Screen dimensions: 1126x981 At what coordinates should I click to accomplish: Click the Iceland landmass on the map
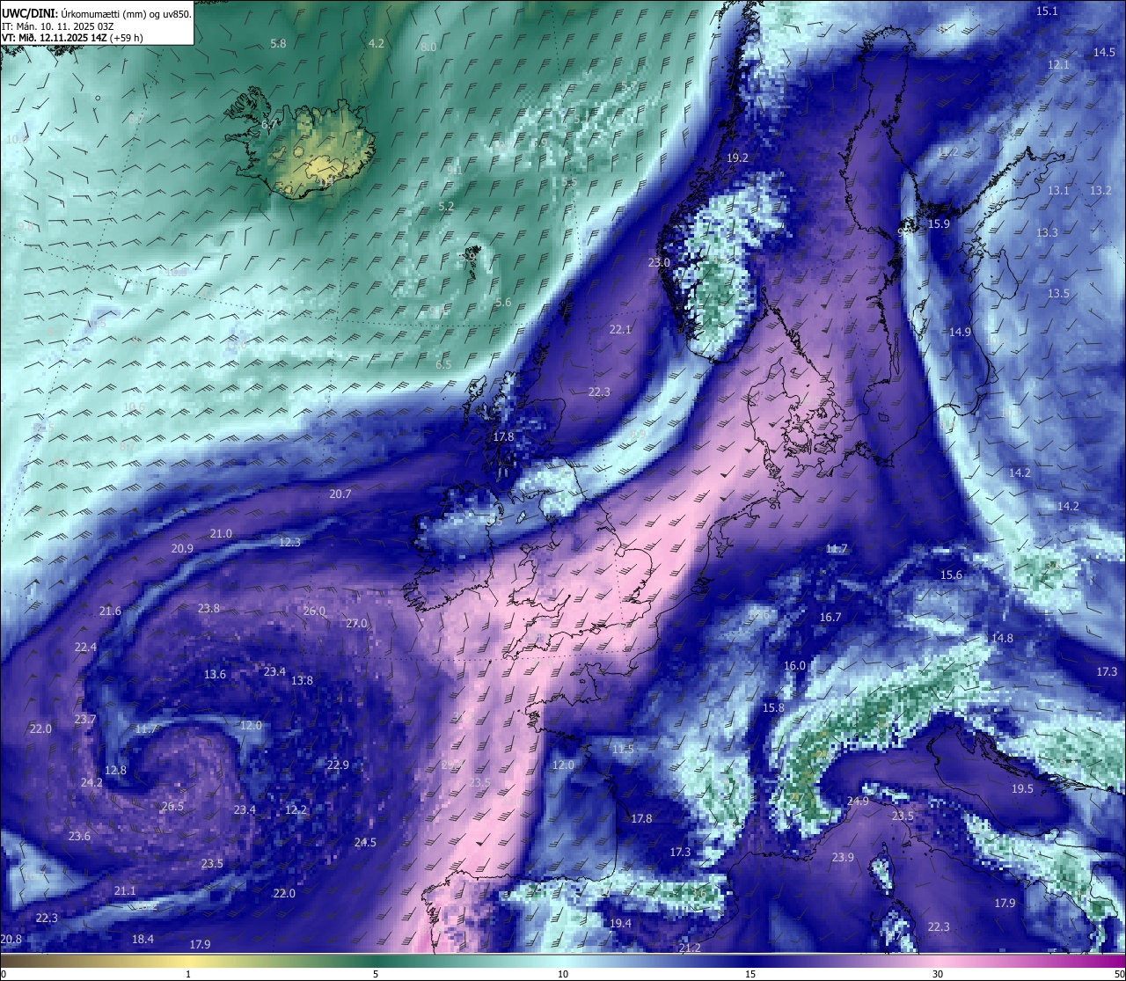point(303,145)
